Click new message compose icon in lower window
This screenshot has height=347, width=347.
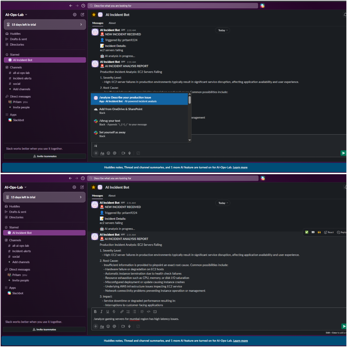(x=82, y=187)
